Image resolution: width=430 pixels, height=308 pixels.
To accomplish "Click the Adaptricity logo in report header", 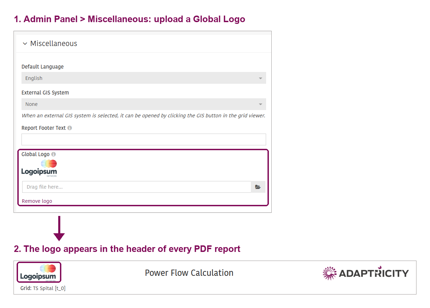I will click(366, 273).
